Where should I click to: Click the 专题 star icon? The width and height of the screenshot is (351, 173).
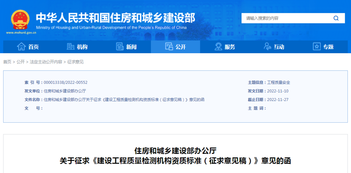tap(317, 47)
